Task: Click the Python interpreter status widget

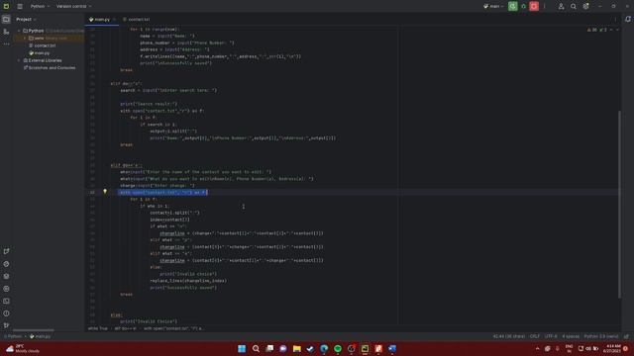Action: click(601, 336)
